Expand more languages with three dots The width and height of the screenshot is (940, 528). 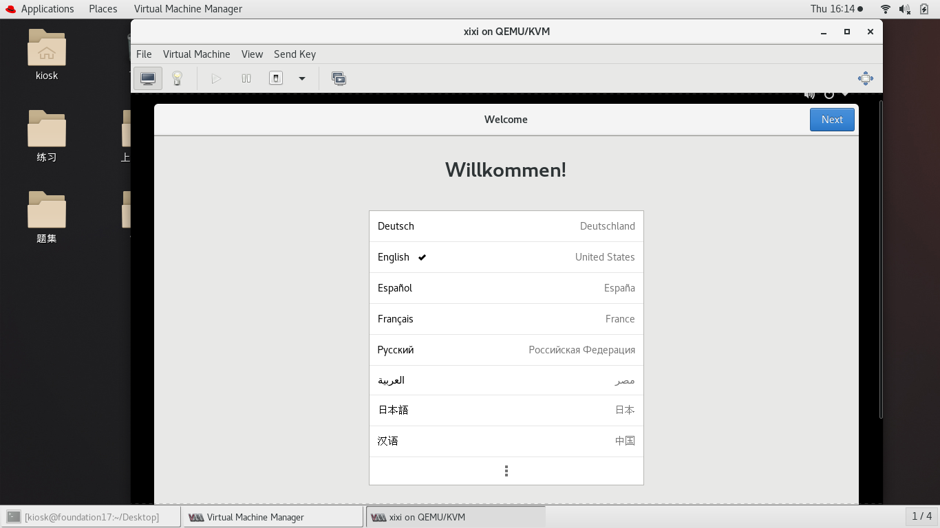coord(506,471)
